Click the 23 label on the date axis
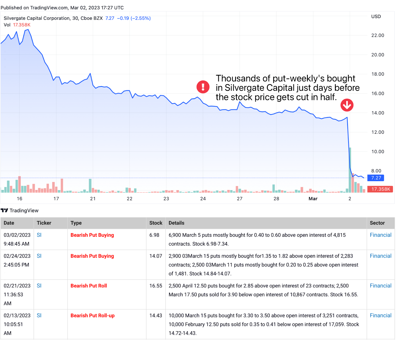Image resolution: width=418 pixels, height=348 pixels. pos(166,199)
